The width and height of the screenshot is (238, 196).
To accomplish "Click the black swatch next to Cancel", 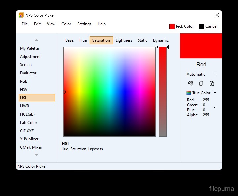I will [201, 26].
